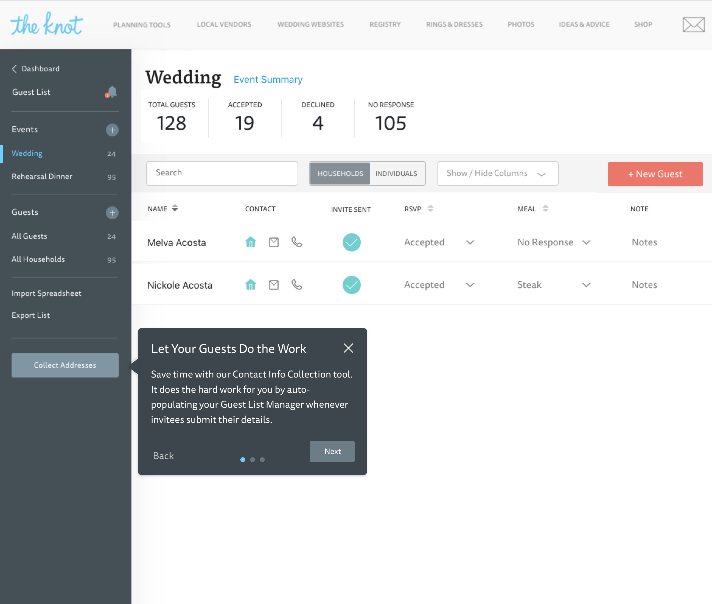Toggle invite sent check for Melva Acosta
The height and width of the screenshot is (604, 712).
coord(351,242)
